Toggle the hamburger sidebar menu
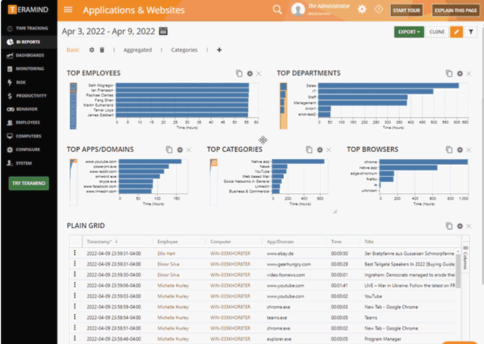 (x=68, y=10)
